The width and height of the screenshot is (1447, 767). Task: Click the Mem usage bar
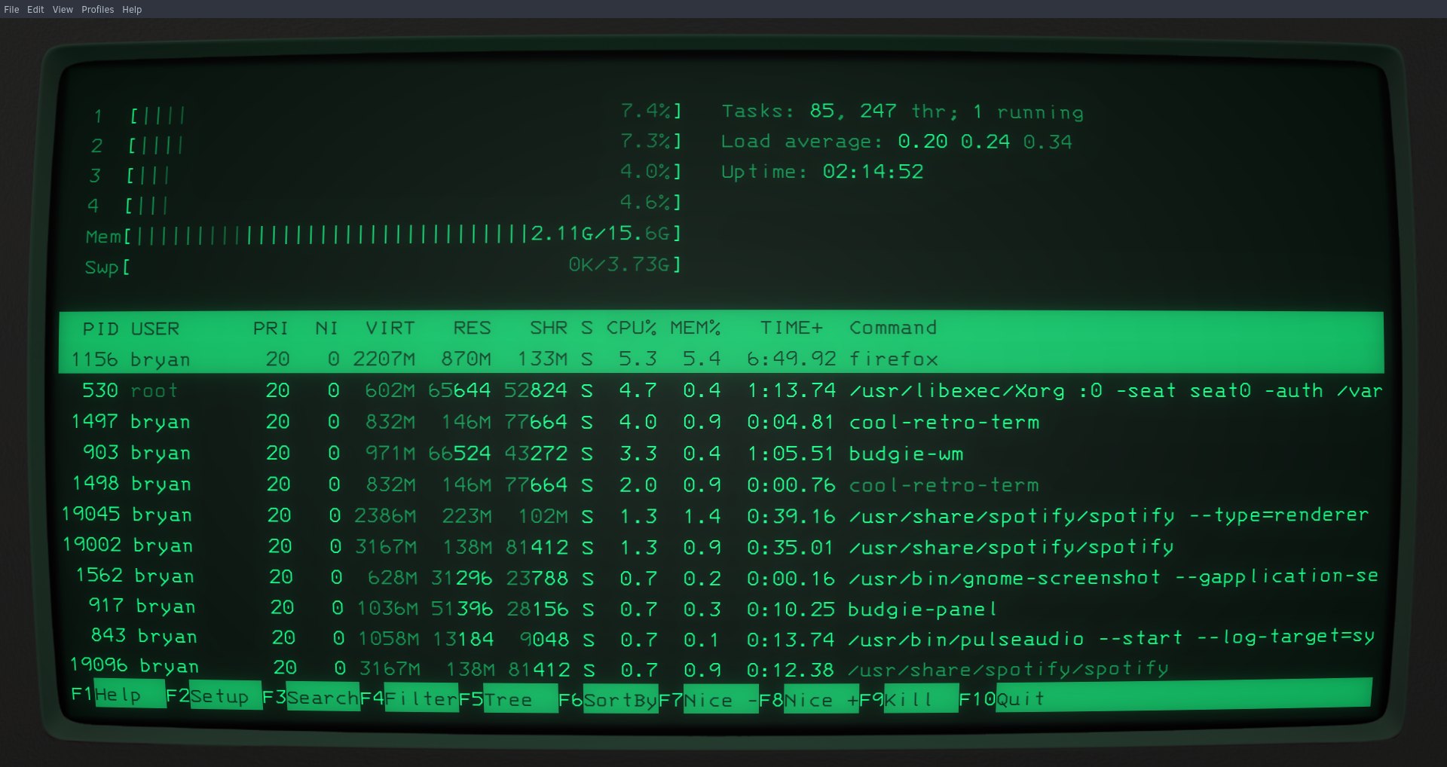384,234
